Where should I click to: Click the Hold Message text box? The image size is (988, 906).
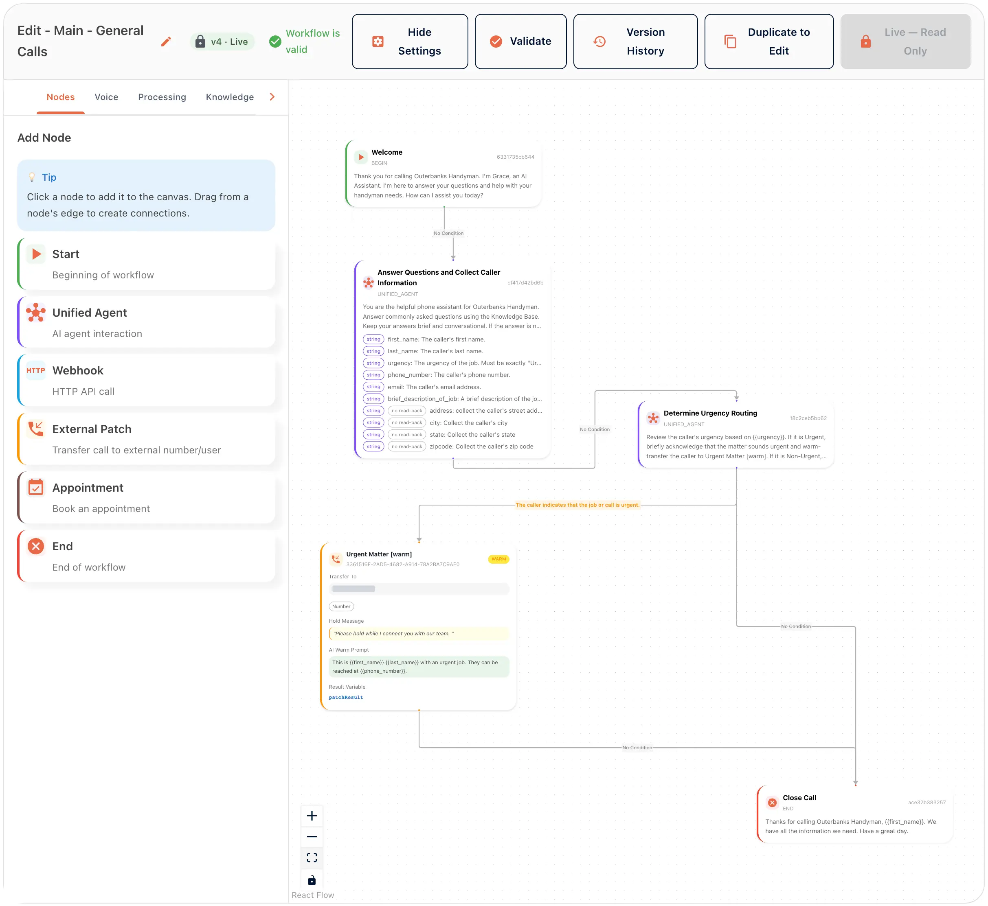[419, 634]
